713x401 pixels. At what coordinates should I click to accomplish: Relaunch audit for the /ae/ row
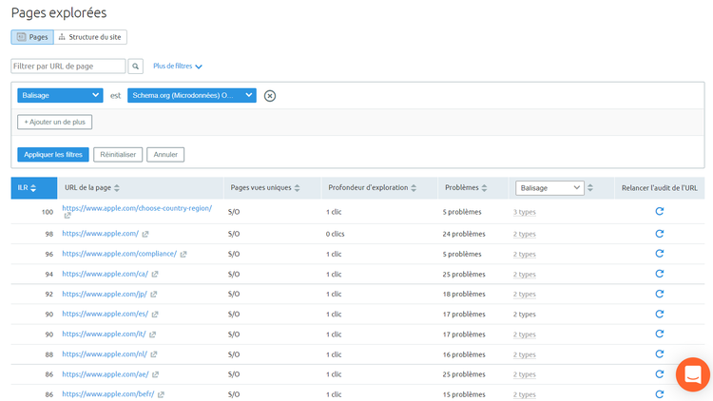pos(660,373)
